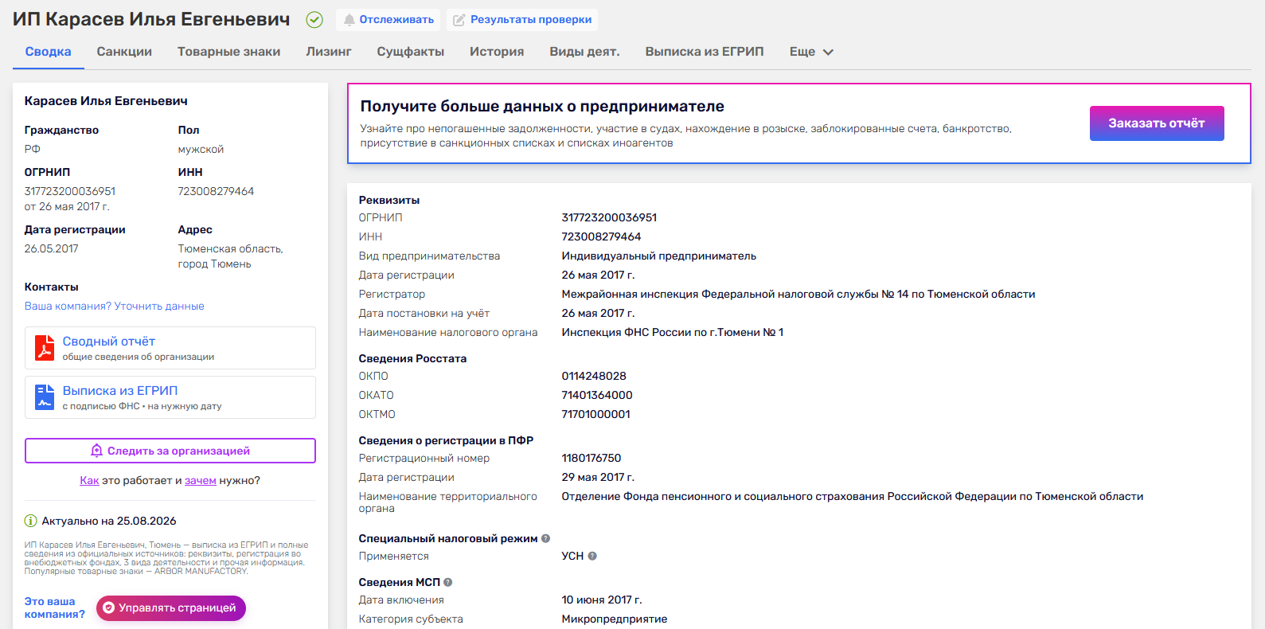Click the ОКАТО value 71401364000
Screen dimensions: 1265x629
pos(597,395)
